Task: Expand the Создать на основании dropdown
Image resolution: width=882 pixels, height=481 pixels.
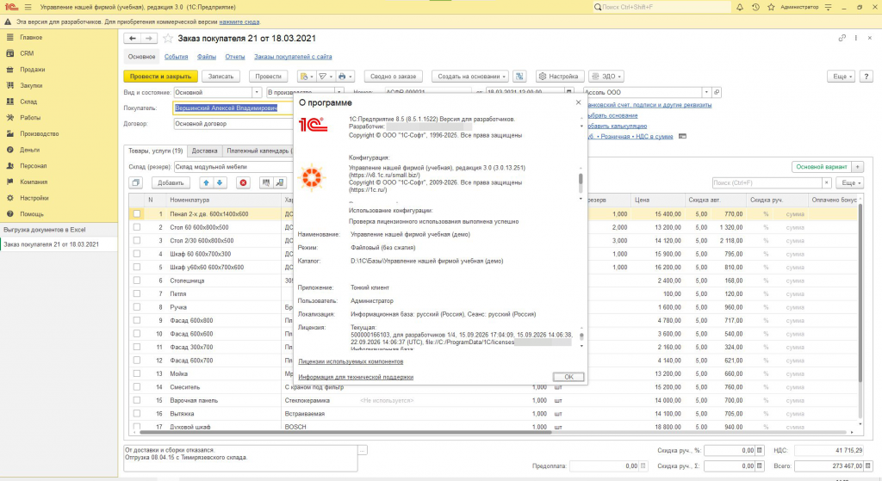Action: pos(471,77)
